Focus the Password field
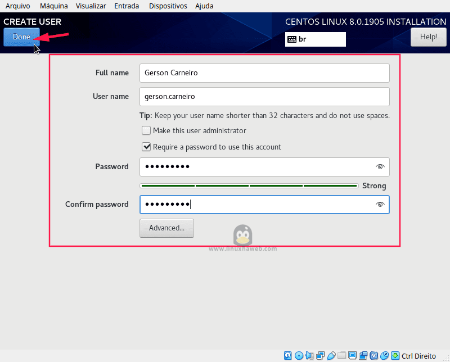The height and width of the screenshot is (362, 450). (x=264, y=167)
